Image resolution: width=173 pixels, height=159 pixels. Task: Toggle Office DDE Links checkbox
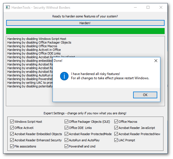pyautogui.click(x=66, y=128)
